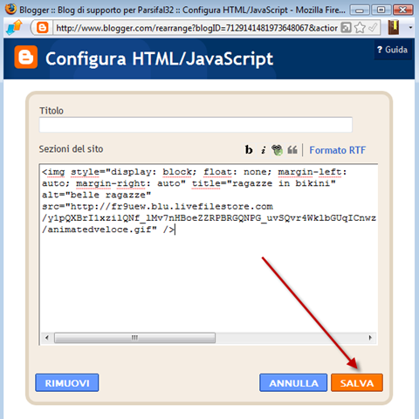Screen dimensions: 419x419
Task: Click the Titolo input field
Action: coord(196,125)
